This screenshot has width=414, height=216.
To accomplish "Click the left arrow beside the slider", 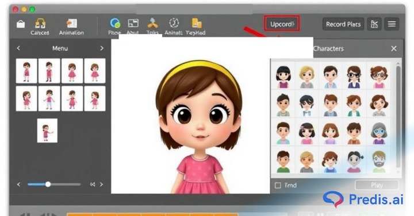I will (x=18, y=184).
